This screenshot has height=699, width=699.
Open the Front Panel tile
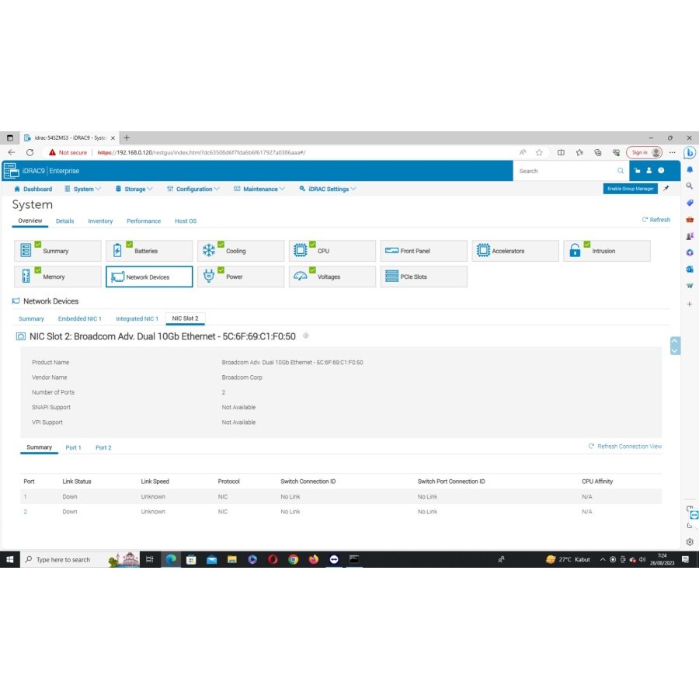coord(423,251)
